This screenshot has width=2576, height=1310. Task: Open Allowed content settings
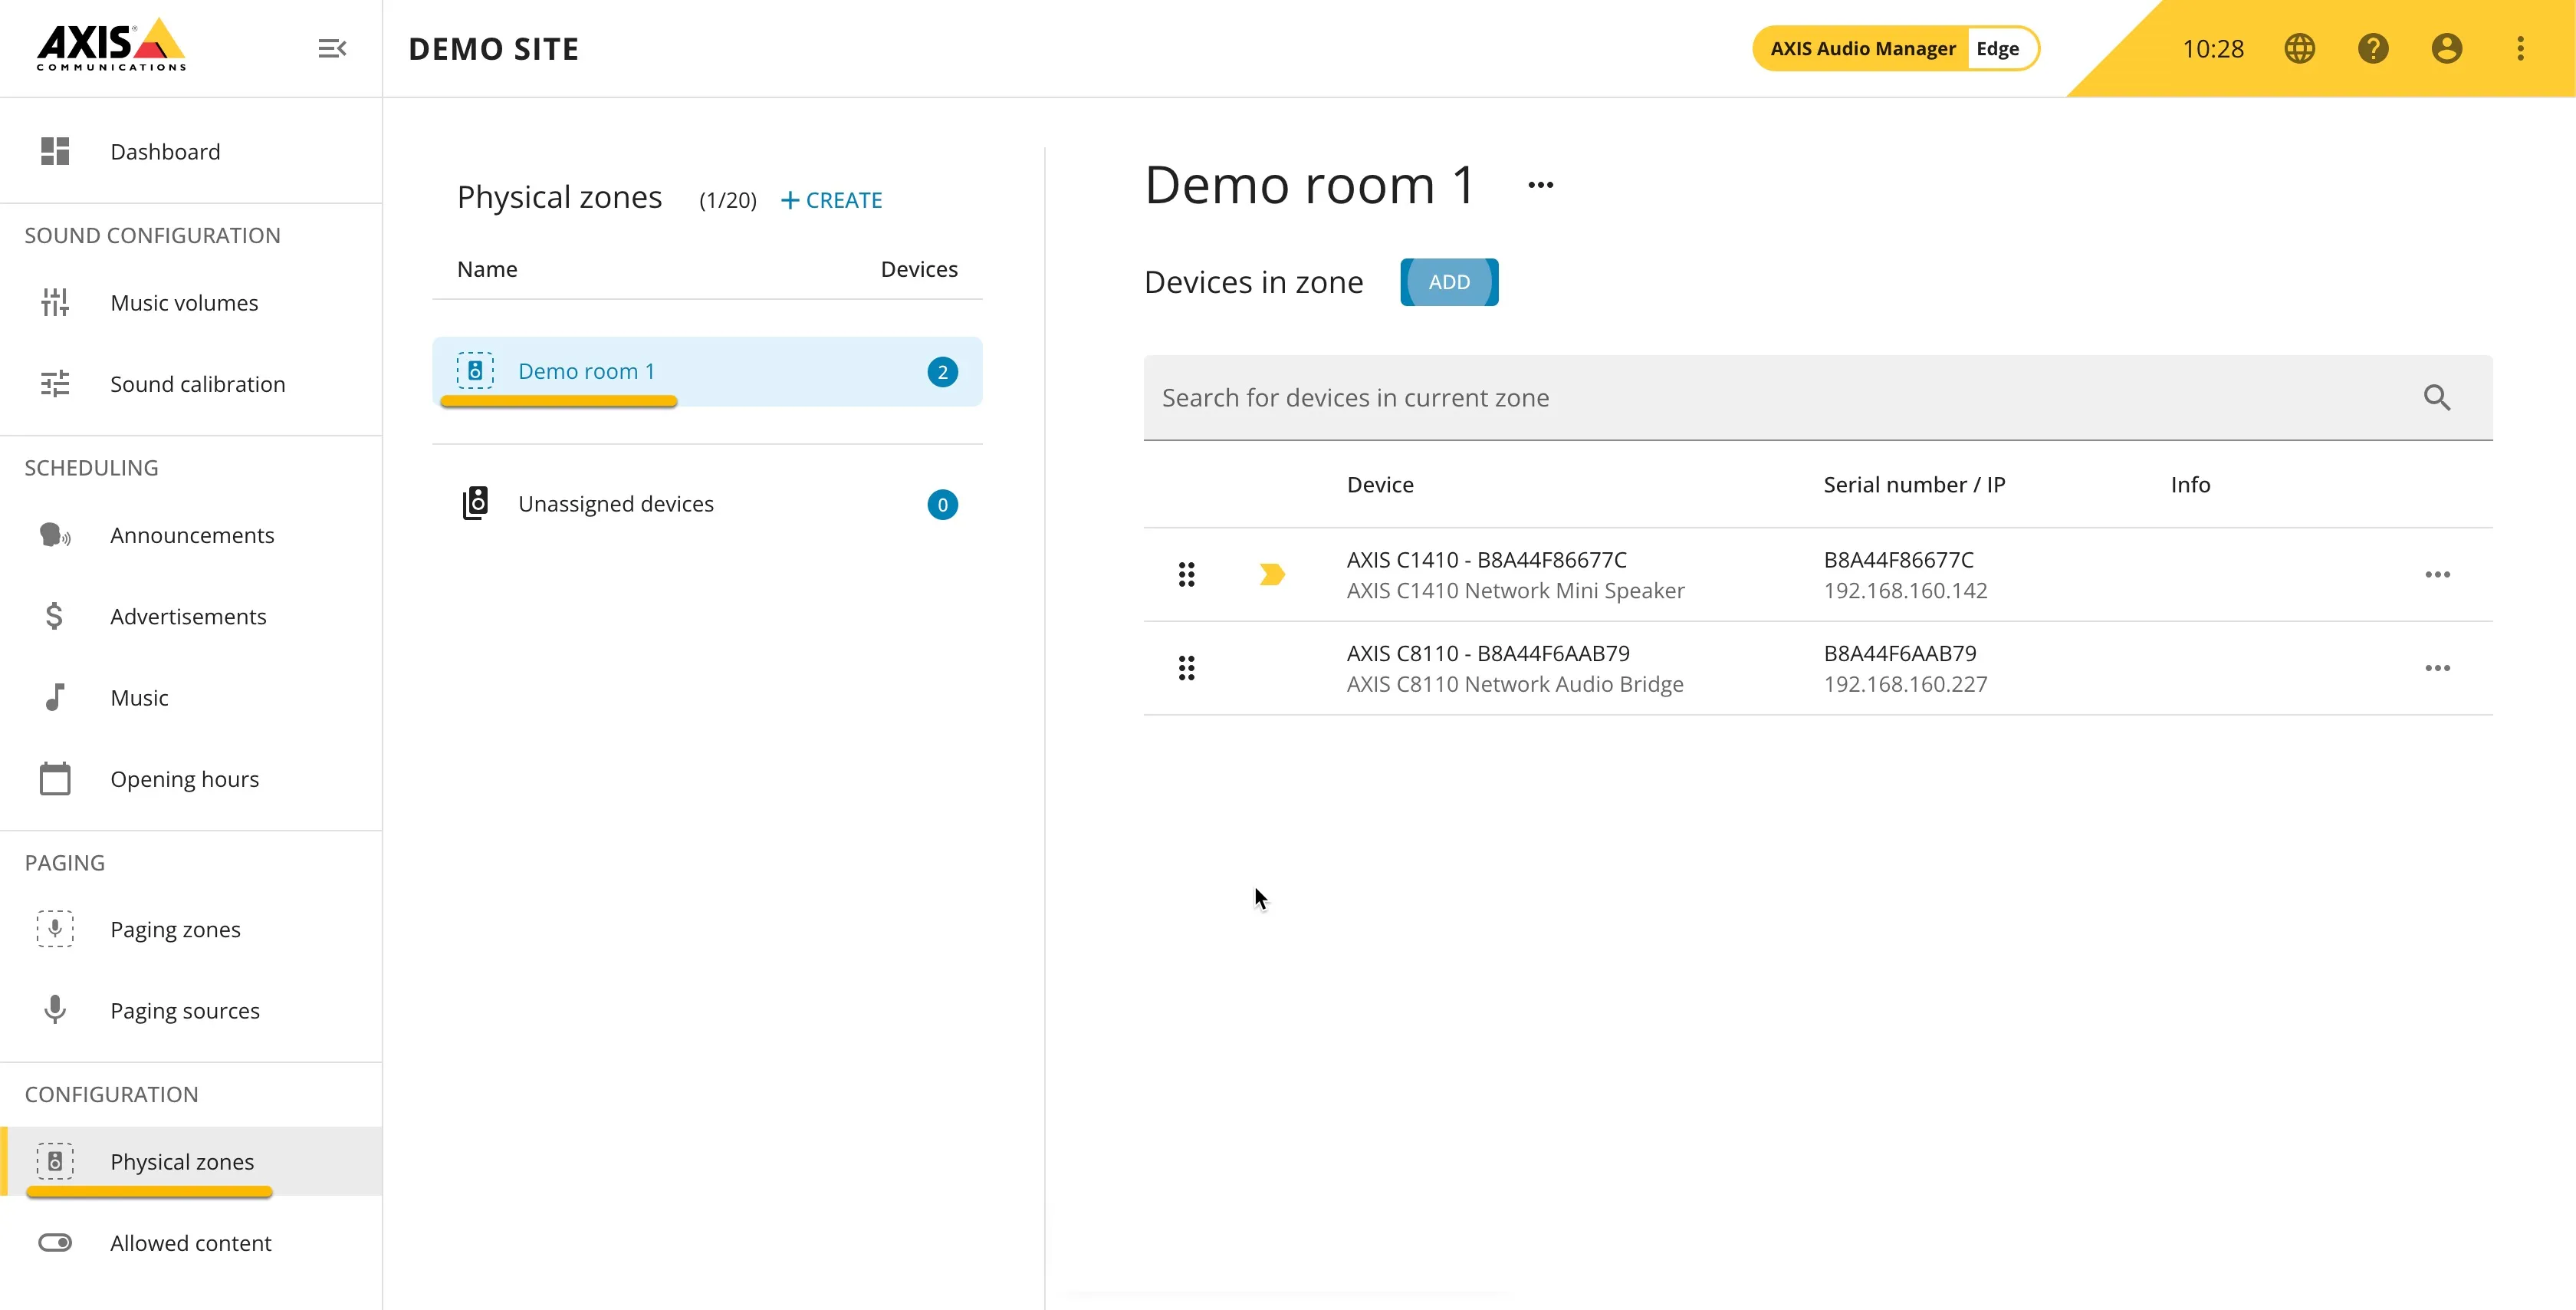click(191, 1243)
